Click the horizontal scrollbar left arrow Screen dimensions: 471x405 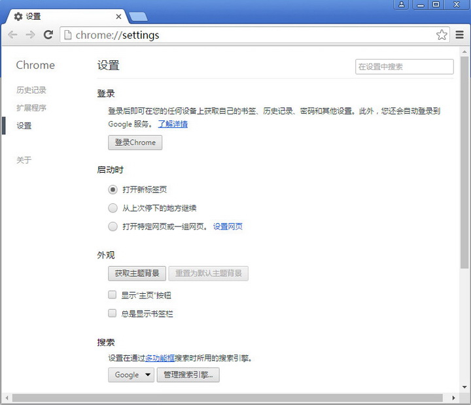point(7,398)
